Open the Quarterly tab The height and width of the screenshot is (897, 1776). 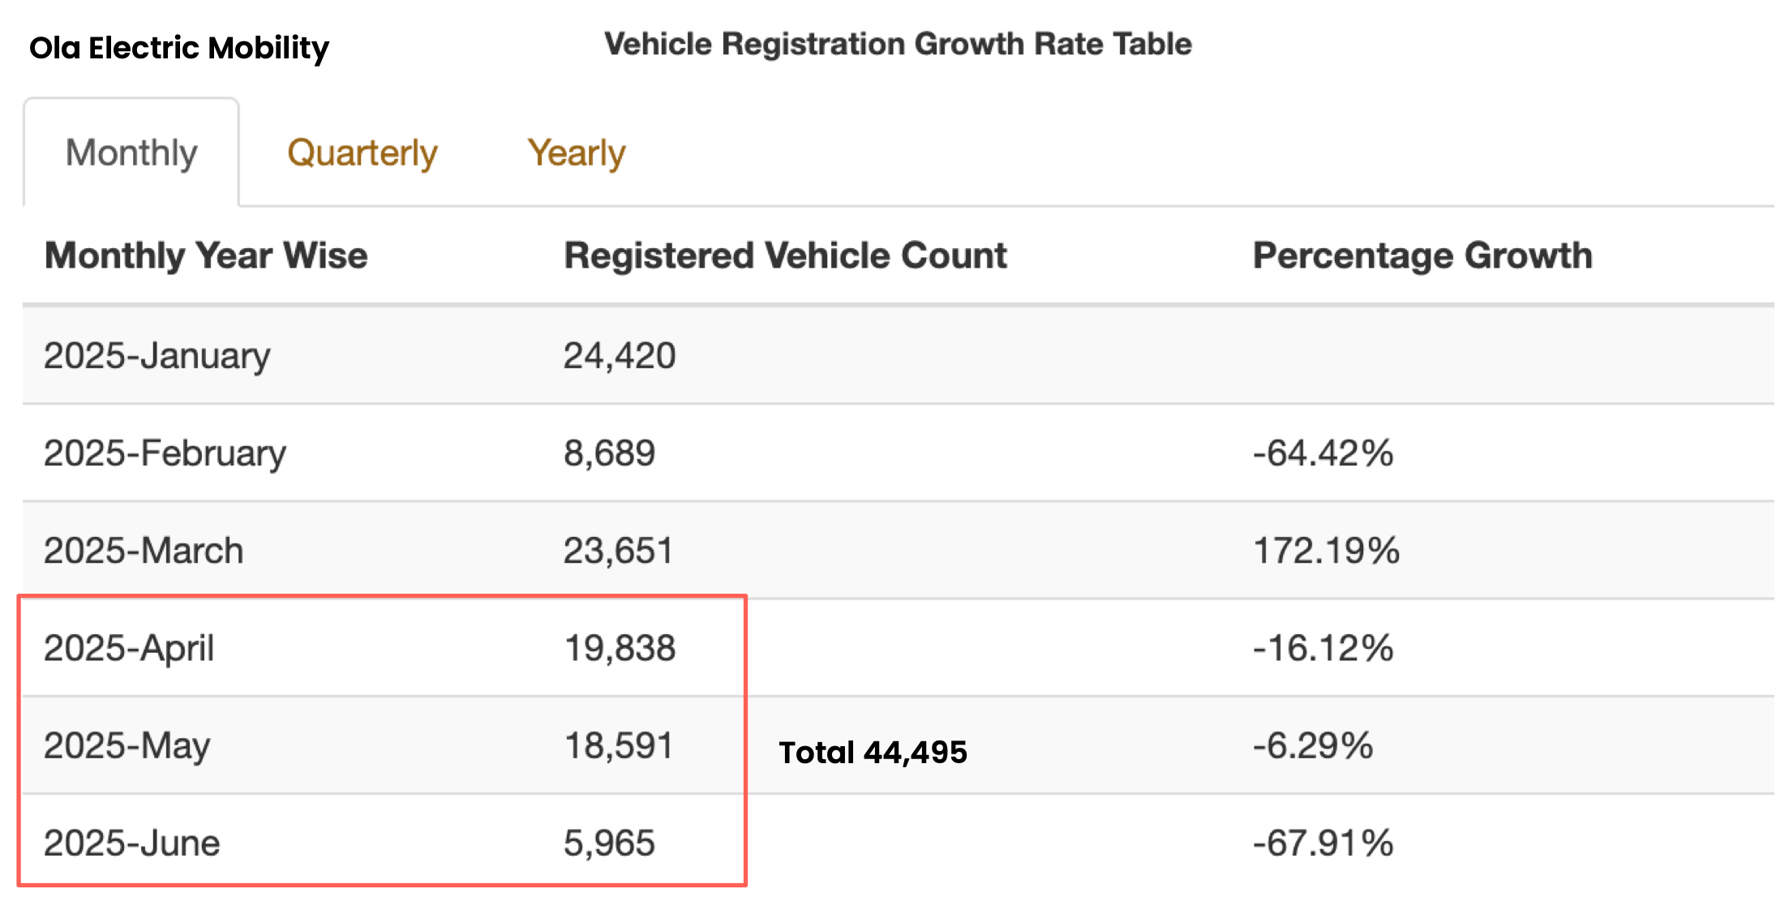(x=362, y=152)
